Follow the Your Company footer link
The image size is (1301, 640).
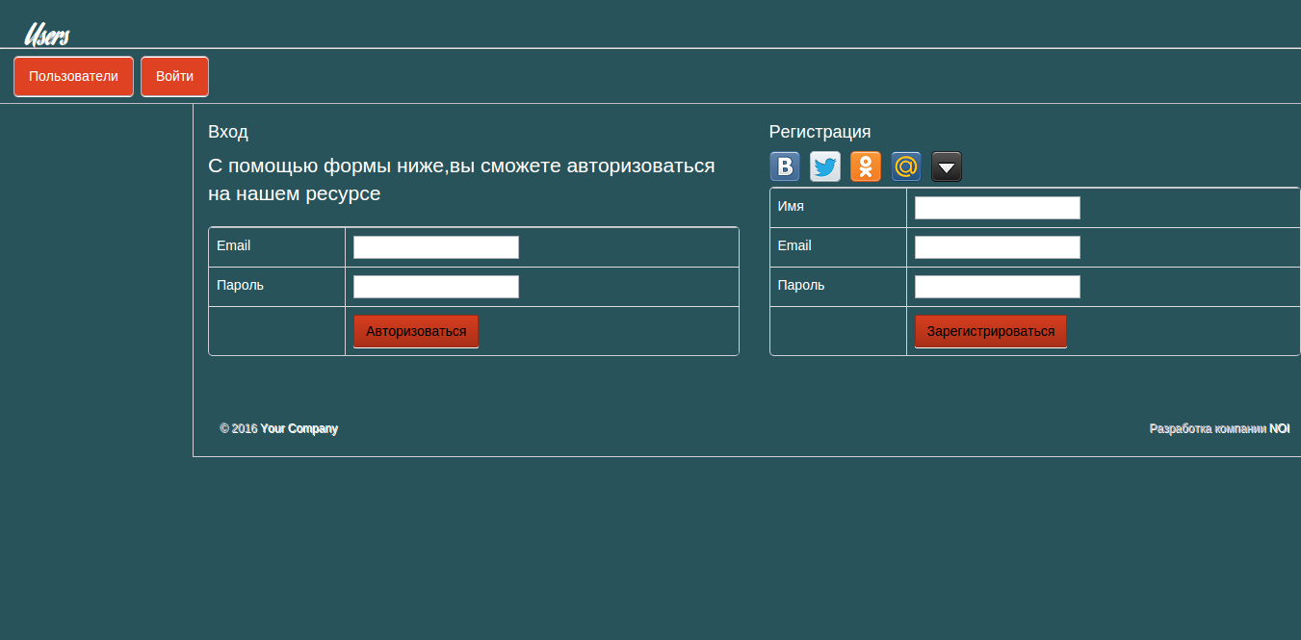(299, 428)
